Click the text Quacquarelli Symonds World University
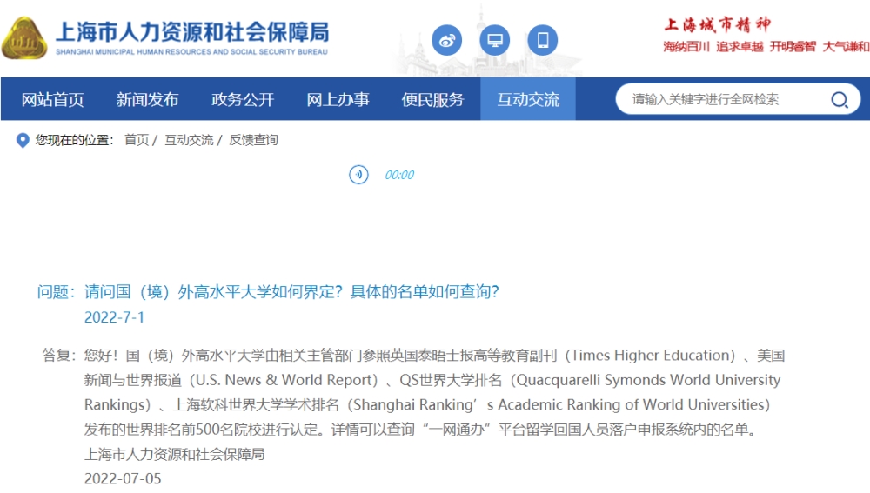This screenshot has width=870, height=493. click(x=649, y=381)
